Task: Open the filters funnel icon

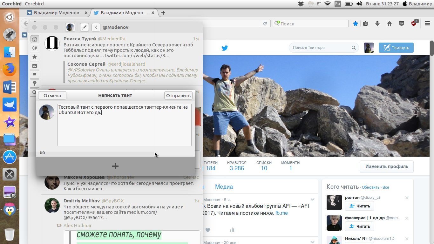Action: coord(35,84)
